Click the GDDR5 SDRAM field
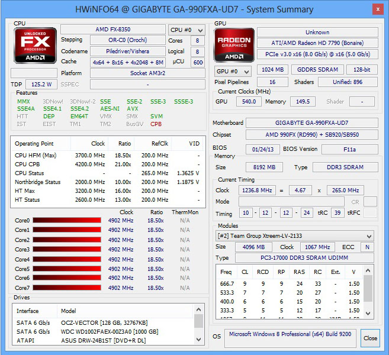The image size is (389, 355). [x=317, y=70]
